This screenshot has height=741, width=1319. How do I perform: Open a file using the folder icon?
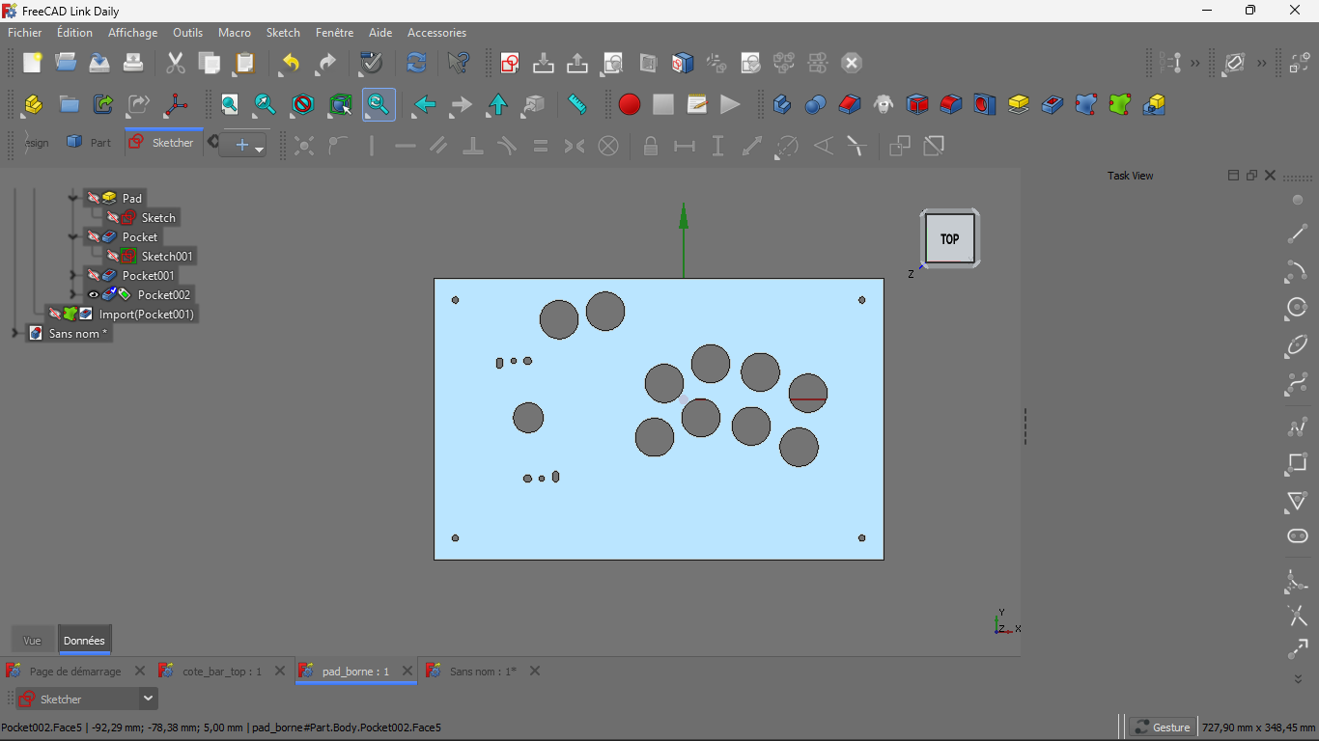pyautogui.click(x=66, y=63)
